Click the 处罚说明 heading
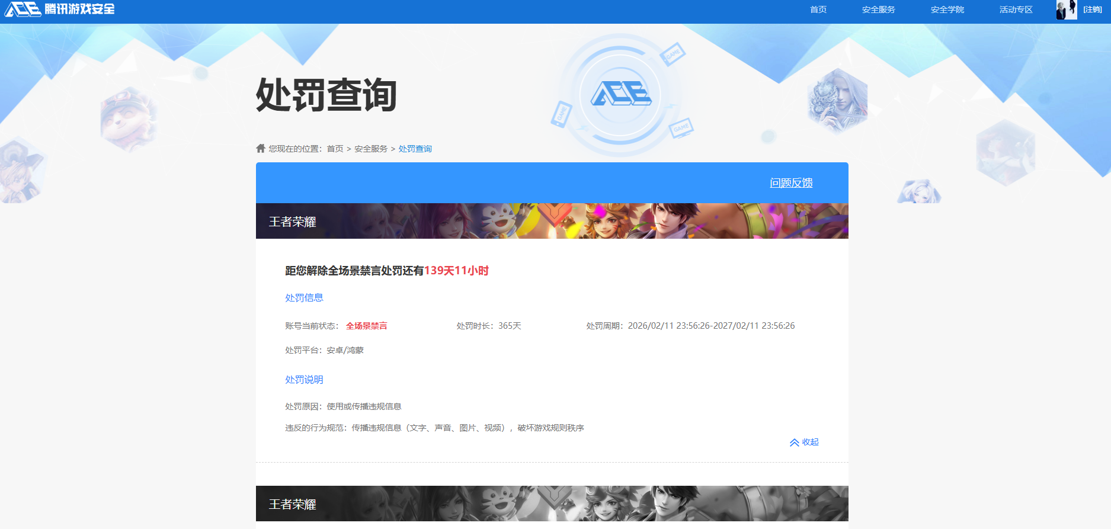The image size is (1111, 529). (304, 379)
